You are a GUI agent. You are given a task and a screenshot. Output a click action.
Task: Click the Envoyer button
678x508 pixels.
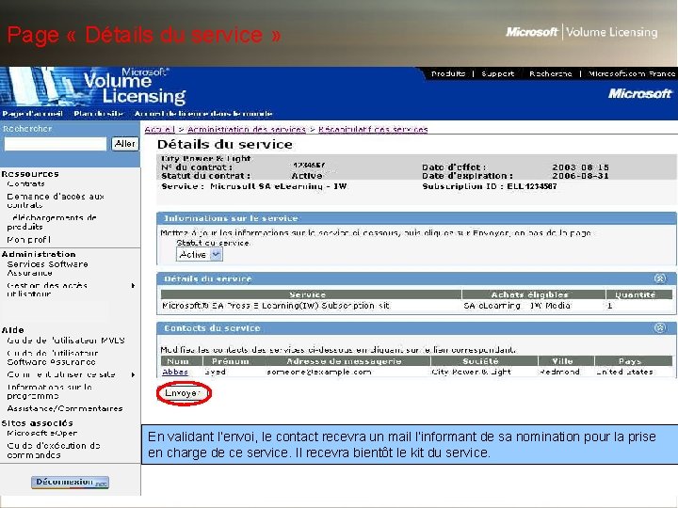(183, 393)
